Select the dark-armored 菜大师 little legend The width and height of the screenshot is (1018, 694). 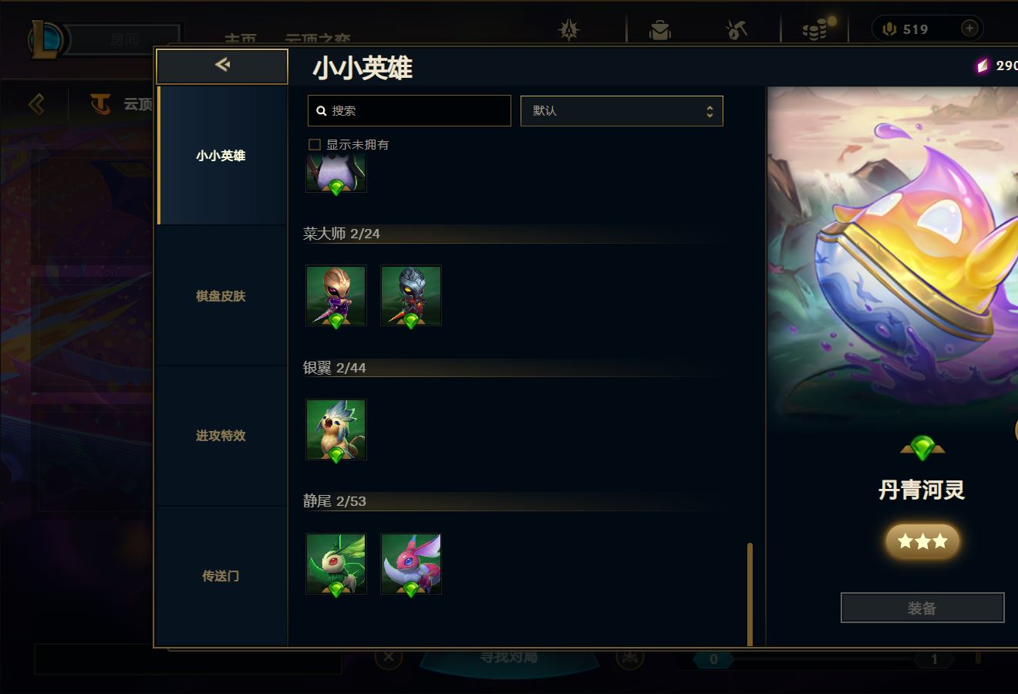click(x=411, y=296)
